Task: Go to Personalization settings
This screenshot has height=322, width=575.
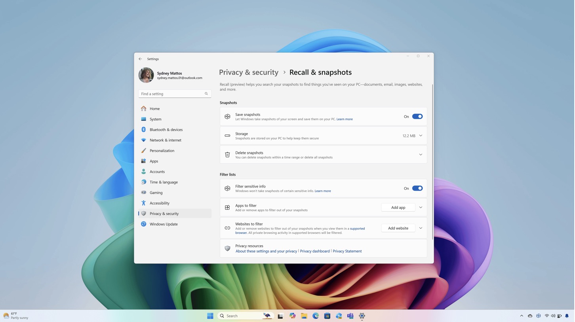Action: 162,151
